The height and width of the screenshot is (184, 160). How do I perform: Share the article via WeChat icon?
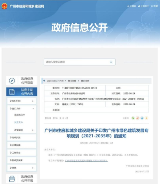click(133, 118)
